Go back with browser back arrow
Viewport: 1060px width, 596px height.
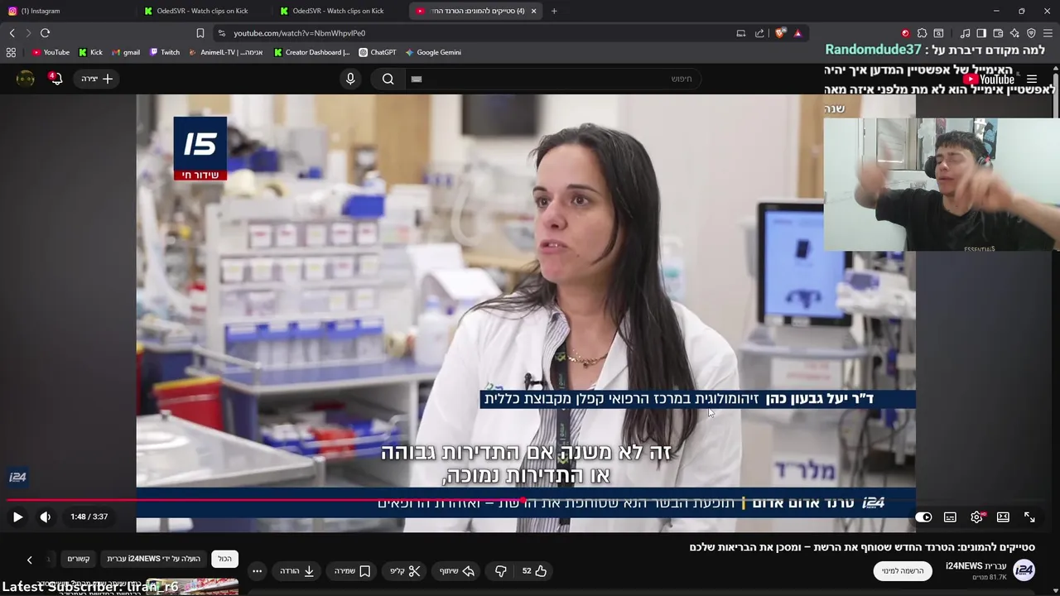12,33
